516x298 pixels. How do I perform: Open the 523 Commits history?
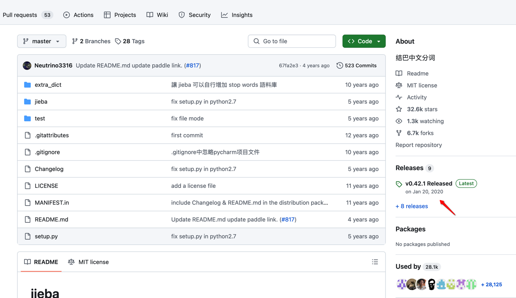[x=356, y=65]
